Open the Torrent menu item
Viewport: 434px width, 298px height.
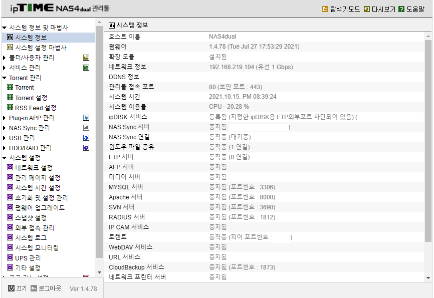tap(25, 88)
